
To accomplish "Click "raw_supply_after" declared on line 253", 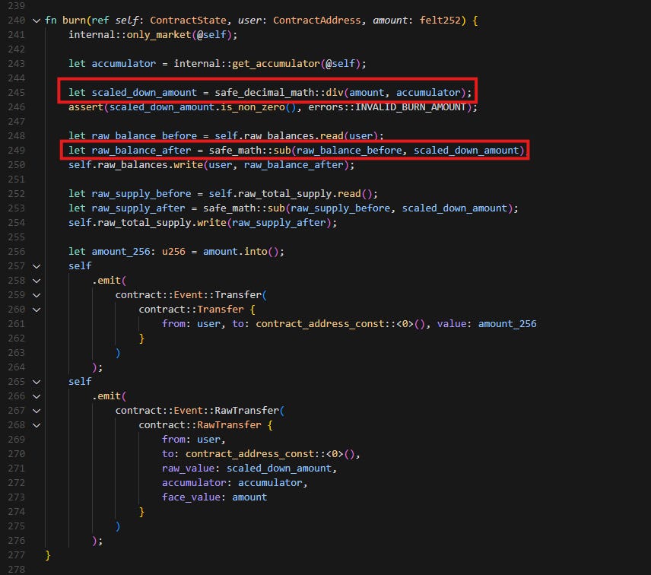I will [x=138, y=208].
